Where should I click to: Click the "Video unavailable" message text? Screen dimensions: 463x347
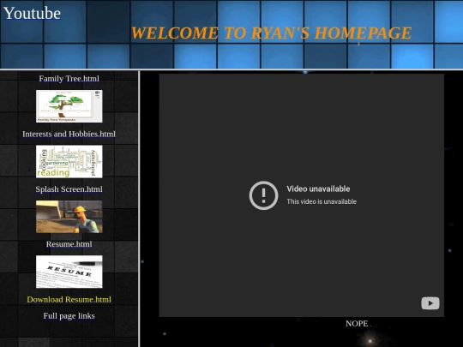pyautogui.click(x=318, y=188)
